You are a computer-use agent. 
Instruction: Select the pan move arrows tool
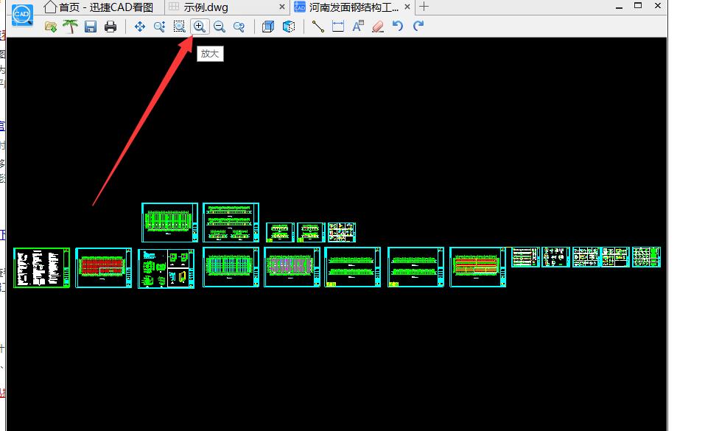pyautogui.click(x=140, y=27)
